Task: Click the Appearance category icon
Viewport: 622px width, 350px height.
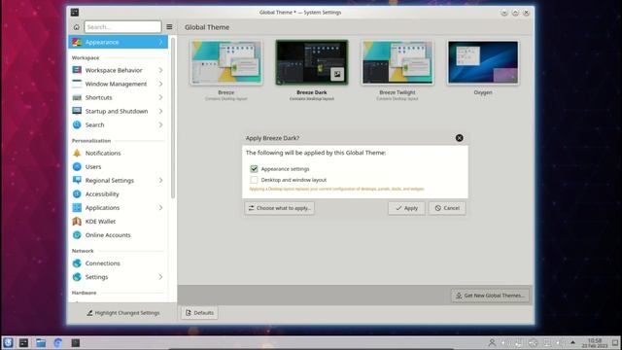Action: 77,42
